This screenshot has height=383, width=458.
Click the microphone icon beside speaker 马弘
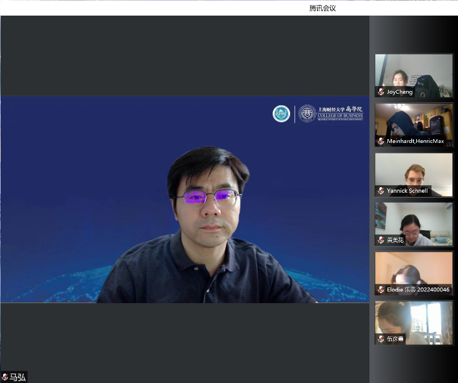tap(4, 377)
